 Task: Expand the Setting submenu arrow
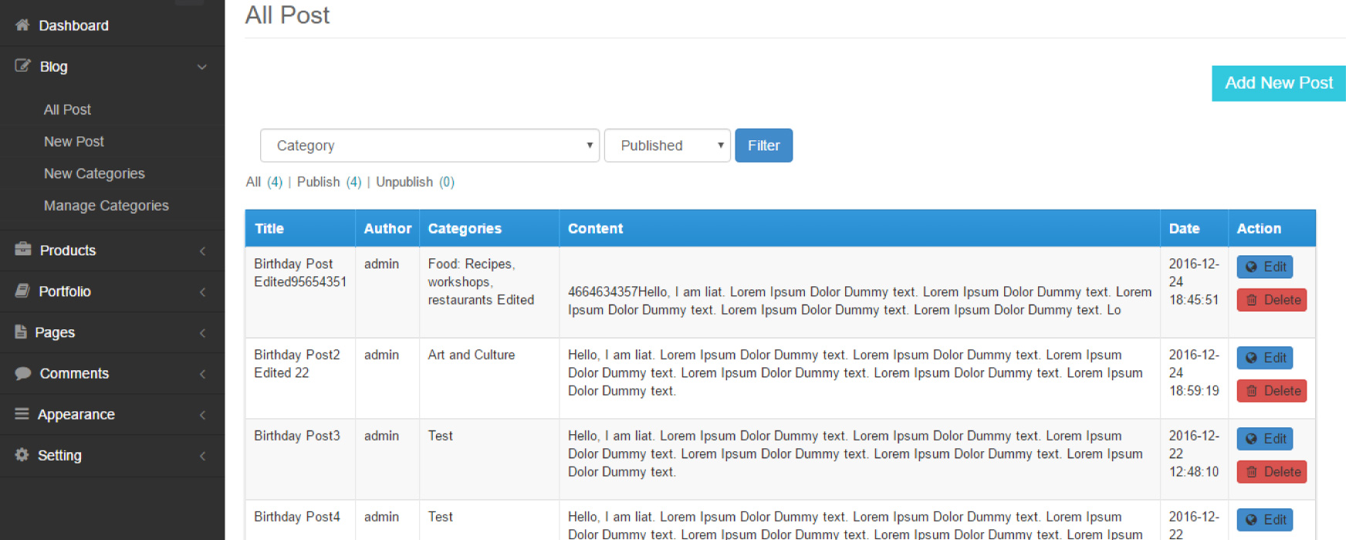[202, 455]
